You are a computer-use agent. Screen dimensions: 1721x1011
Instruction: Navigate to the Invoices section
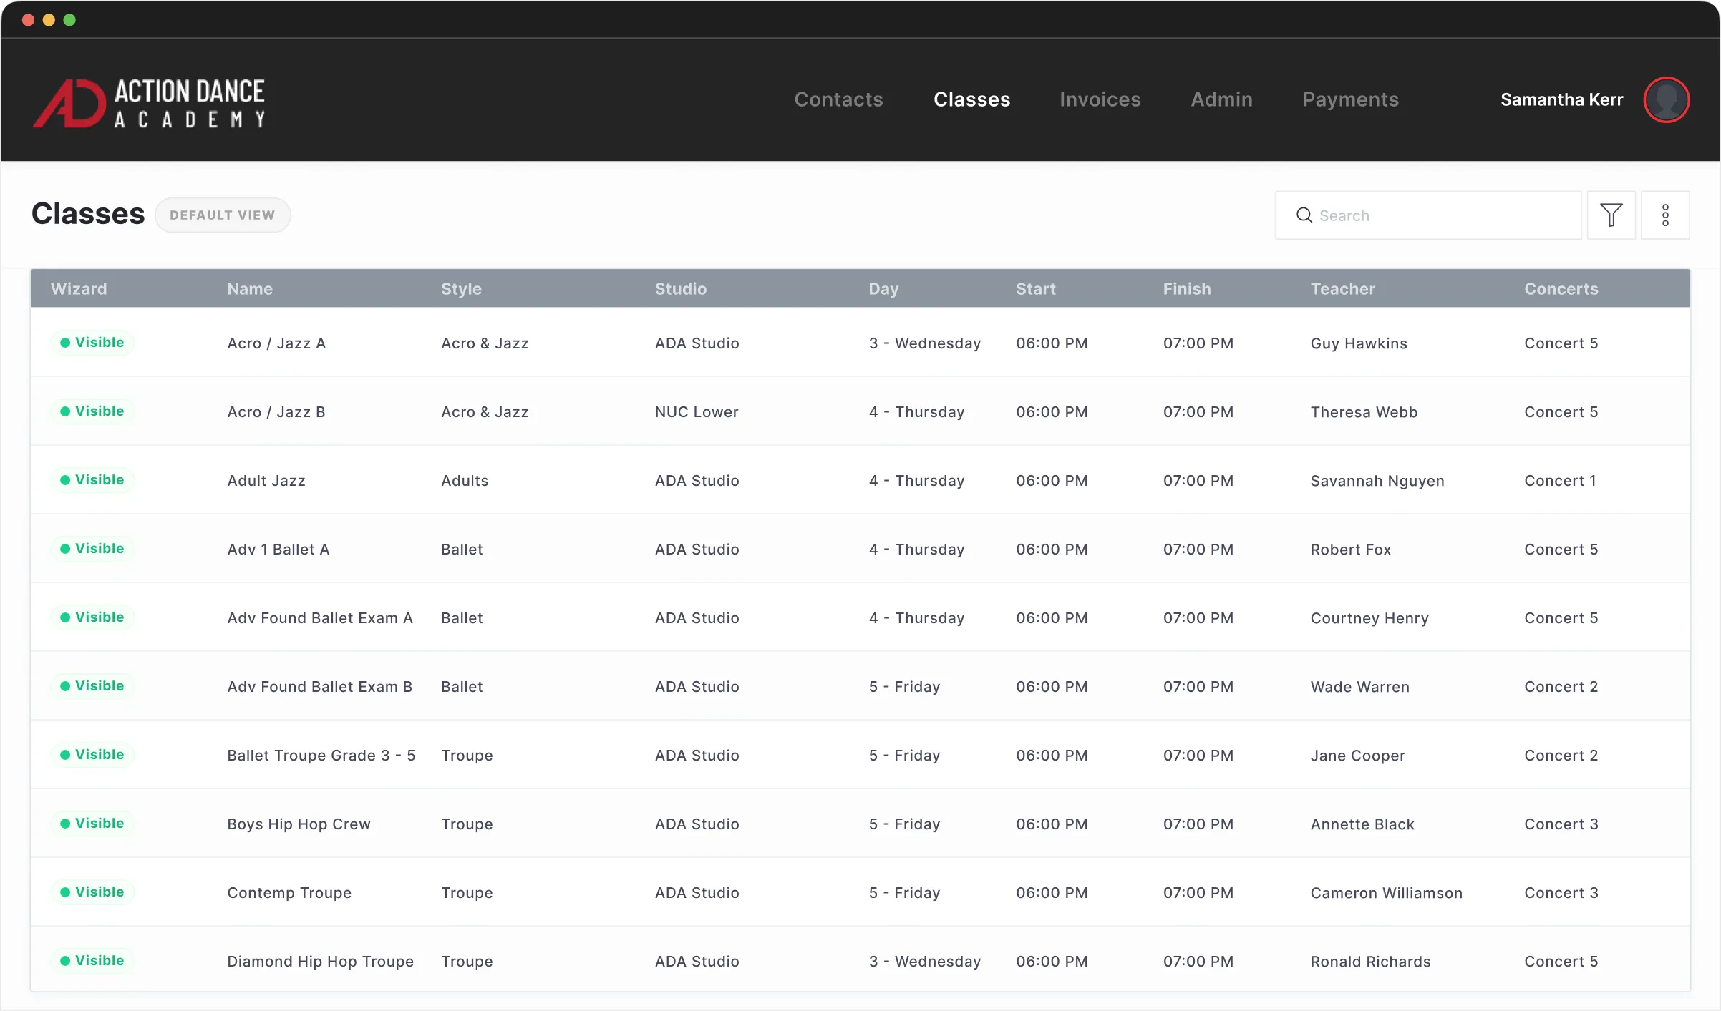click(x=1100, y=99)
